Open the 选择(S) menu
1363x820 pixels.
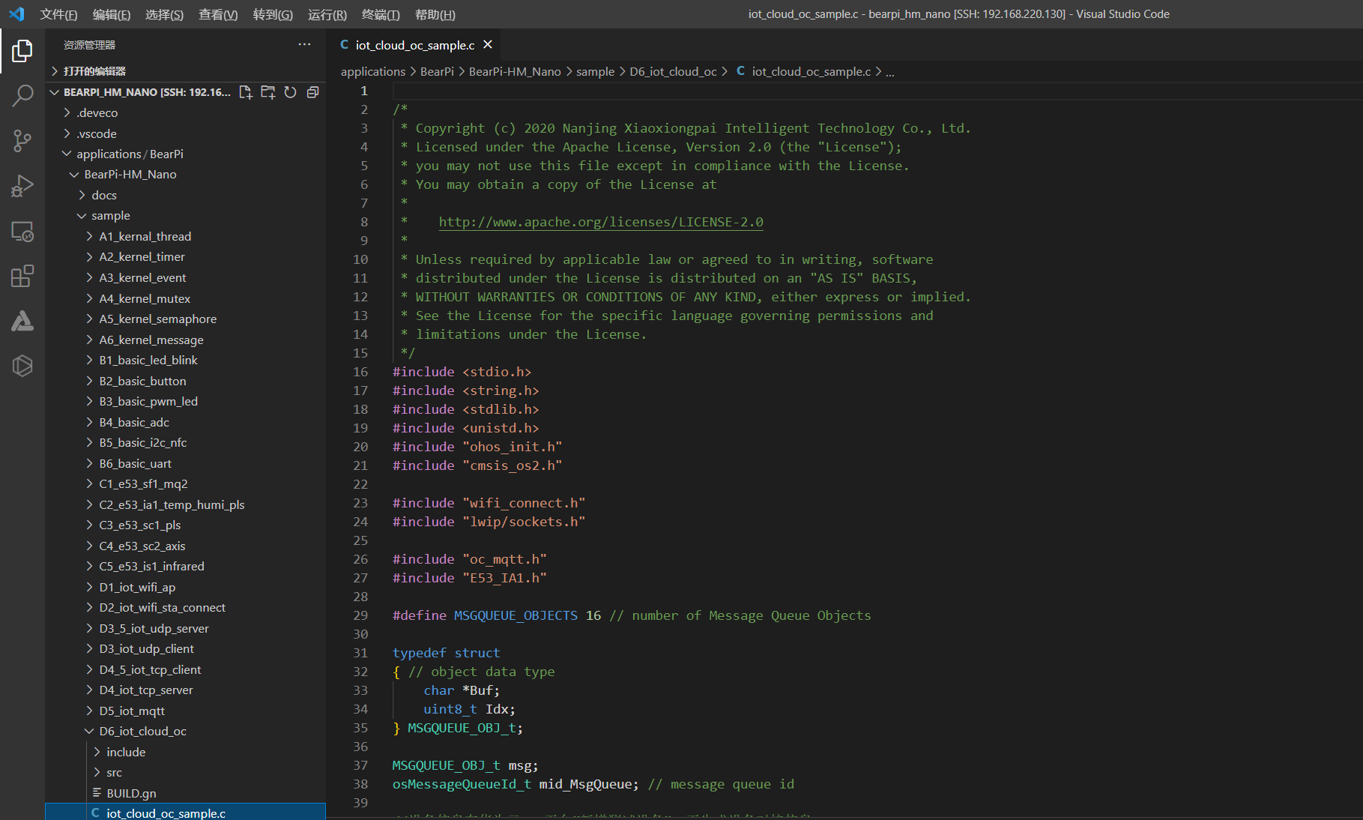point(164,14)
